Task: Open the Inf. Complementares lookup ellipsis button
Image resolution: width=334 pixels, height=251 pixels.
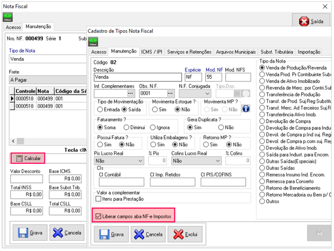Action: click(131, 93)
